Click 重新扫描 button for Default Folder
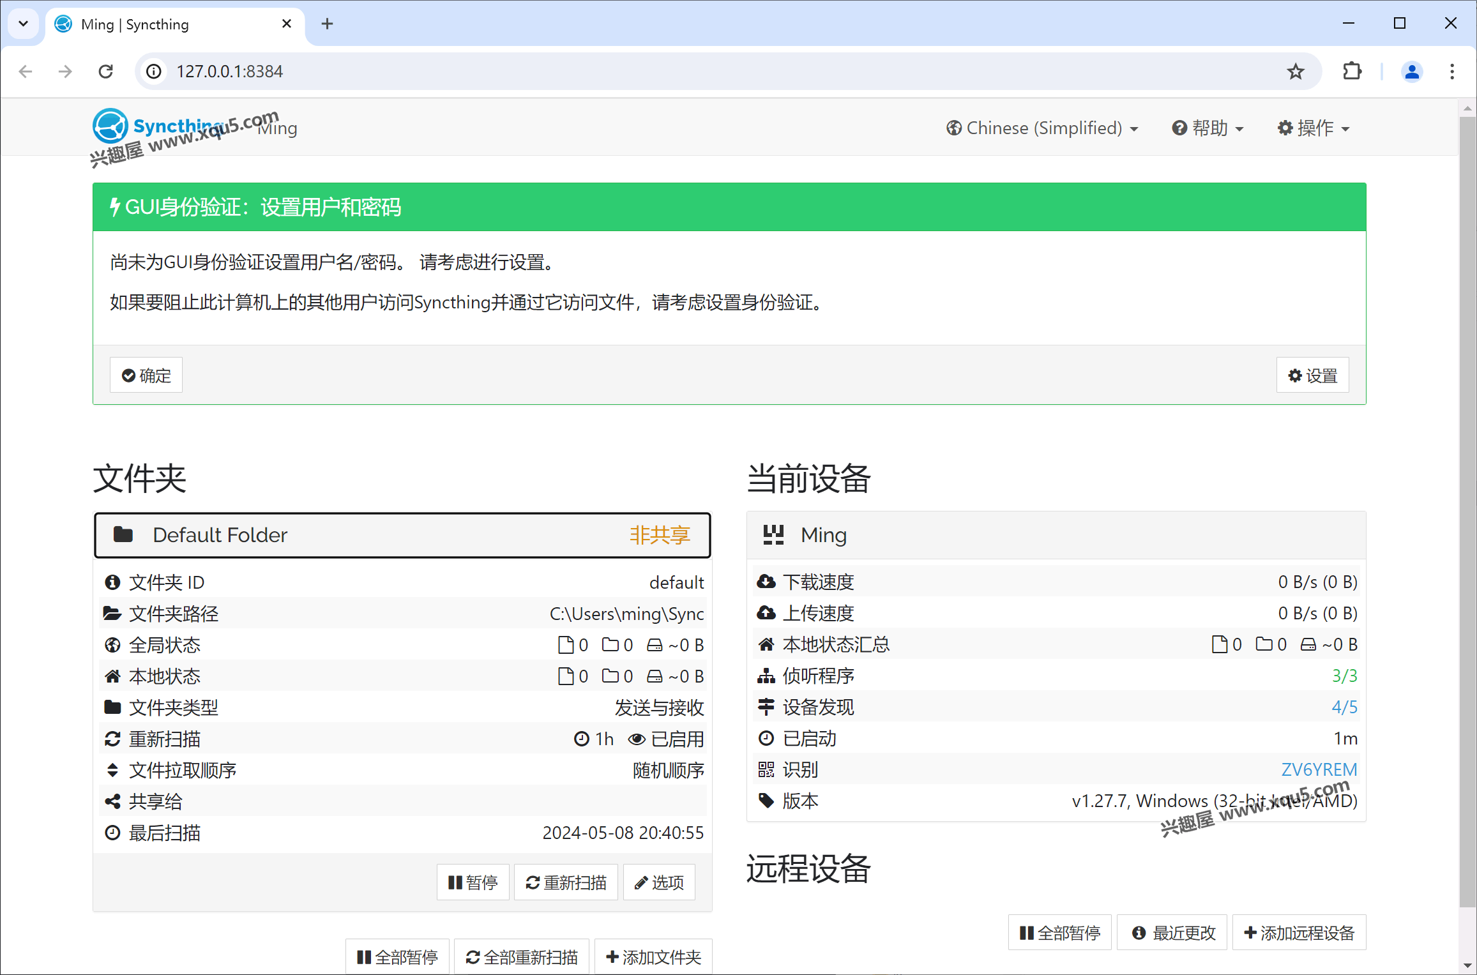 click(x=566, y=882)
